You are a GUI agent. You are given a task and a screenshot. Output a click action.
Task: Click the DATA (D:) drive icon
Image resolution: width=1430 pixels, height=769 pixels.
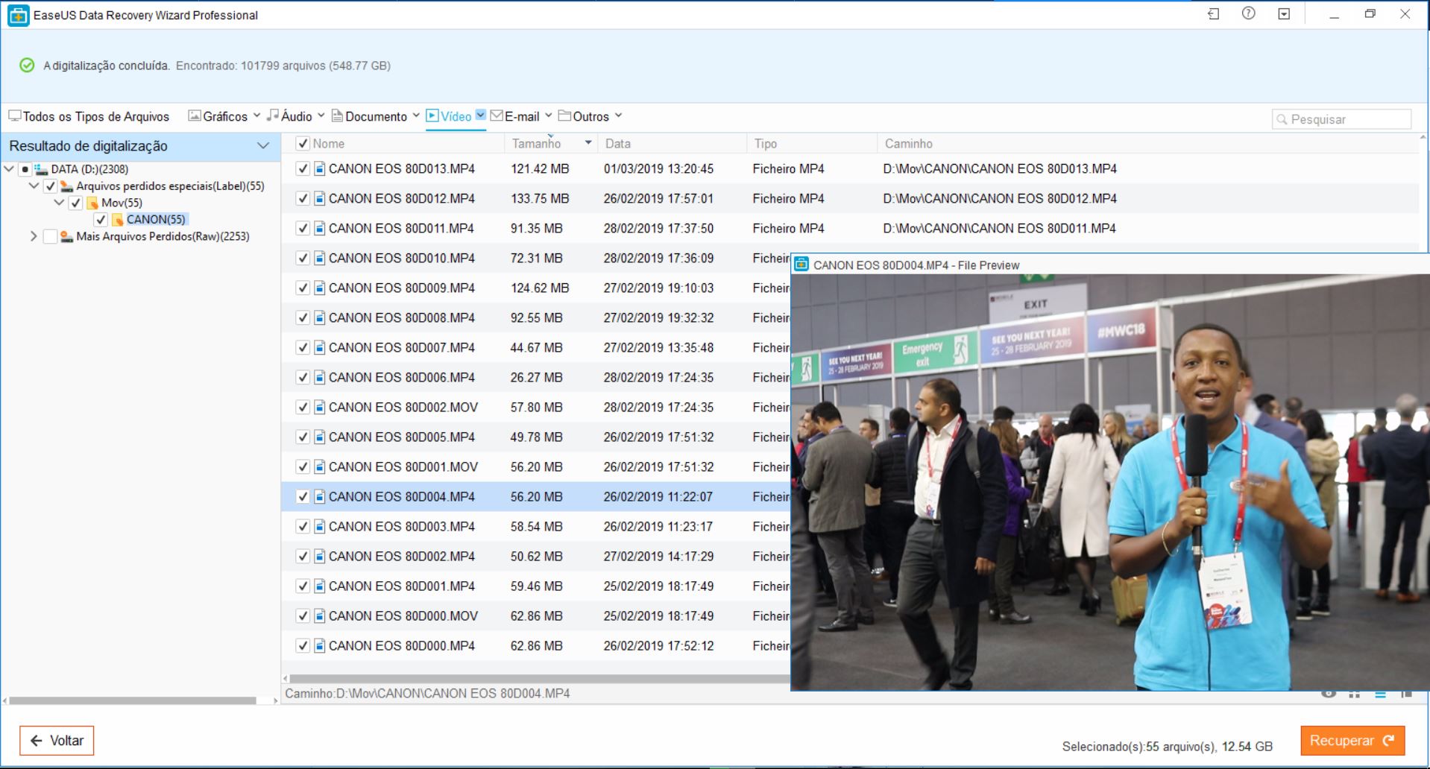[41, 170]
